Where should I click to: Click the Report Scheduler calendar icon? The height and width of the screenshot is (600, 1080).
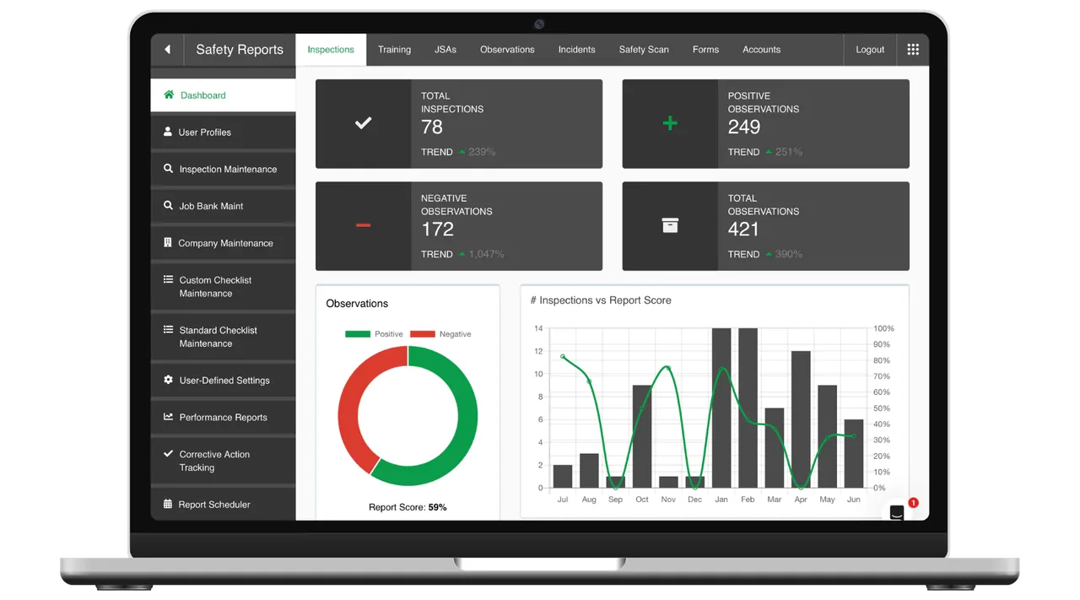pos(168,504)
